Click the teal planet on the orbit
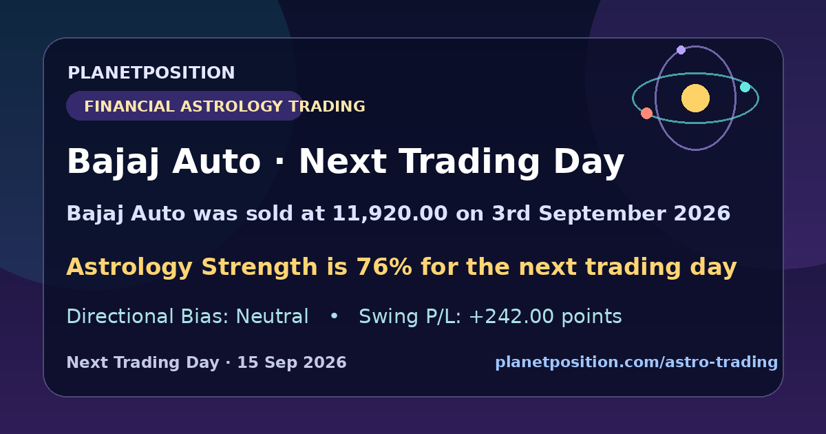The width and height of the screenshot is (826, 434). [745, 87]
